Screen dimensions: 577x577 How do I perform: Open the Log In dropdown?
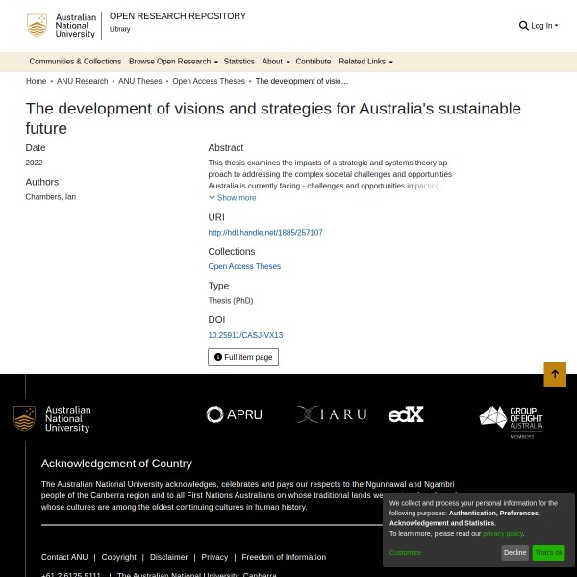(543, 26)
